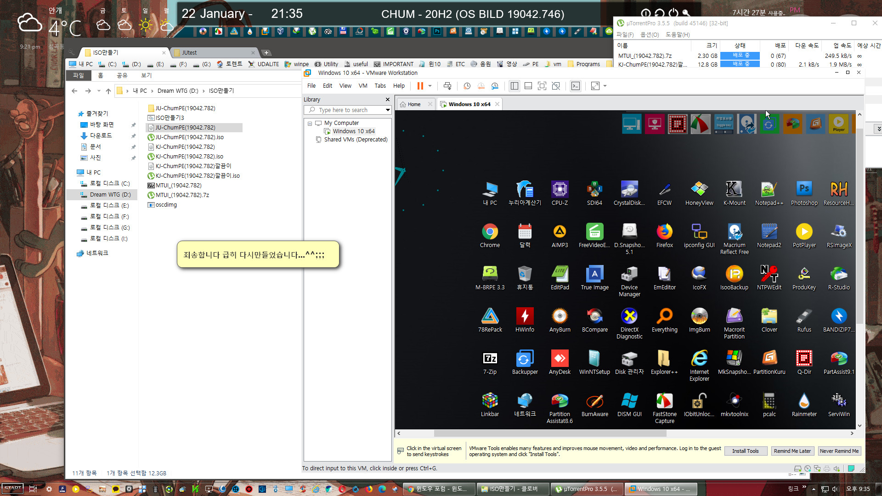Open CPU-Z icon in the guest desktop
882x496 pixels.
click(x=560, y=193)
